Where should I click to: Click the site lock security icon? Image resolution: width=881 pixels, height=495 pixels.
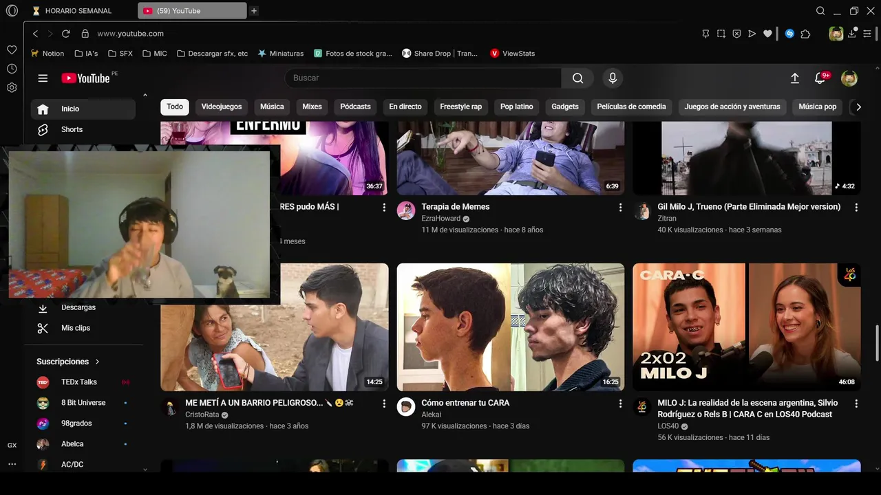(85, 33)
